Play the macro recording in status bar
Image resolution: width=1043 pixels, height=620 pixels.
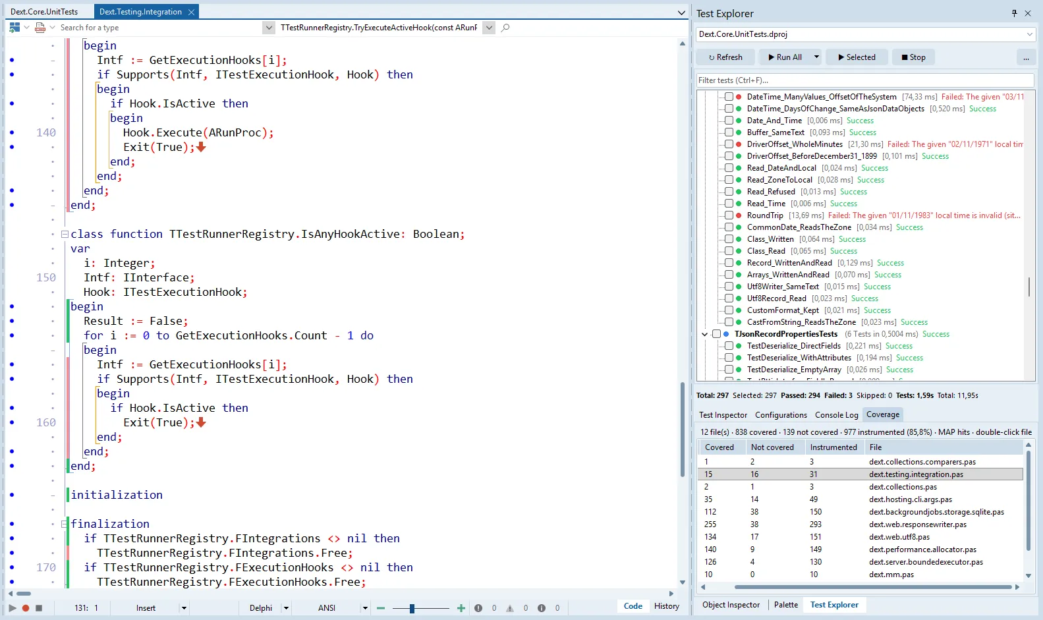click(12, 608)
